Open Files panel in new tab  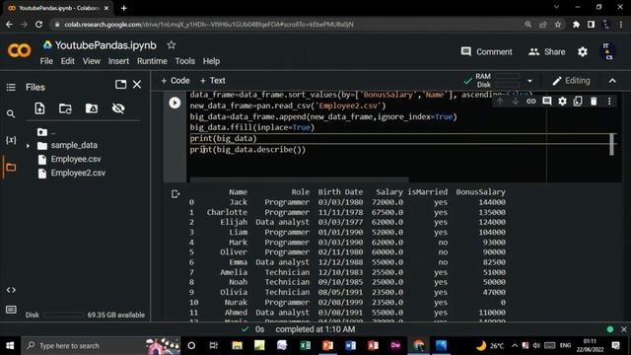[120, 84]
